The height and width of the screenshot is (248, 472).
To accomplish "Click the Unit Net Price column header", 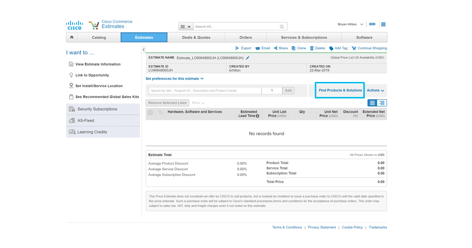I will click(x=328, y=114).
